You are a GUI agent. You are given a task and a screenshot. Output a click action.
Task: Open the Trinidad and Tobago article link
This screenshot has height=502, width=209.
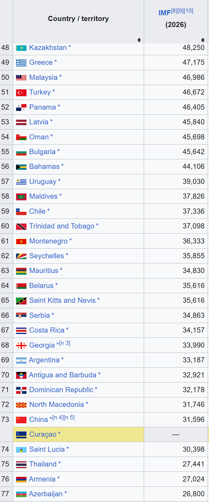click(x=62, y=226)
